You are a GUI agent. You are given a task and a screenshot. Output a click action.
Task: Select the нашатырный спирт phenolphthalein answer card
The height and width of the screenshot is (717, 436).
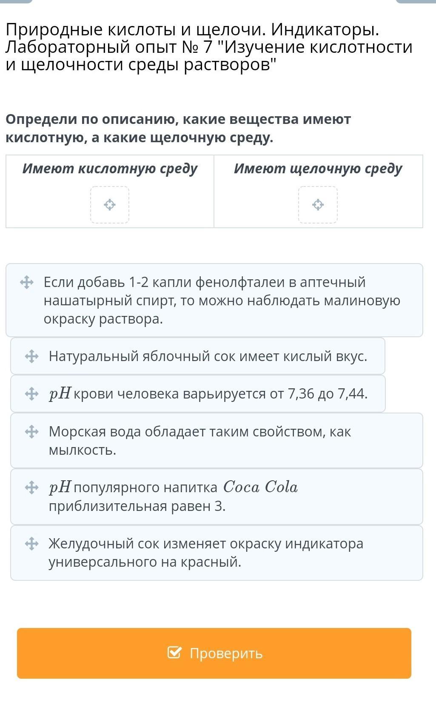(221, 301)
